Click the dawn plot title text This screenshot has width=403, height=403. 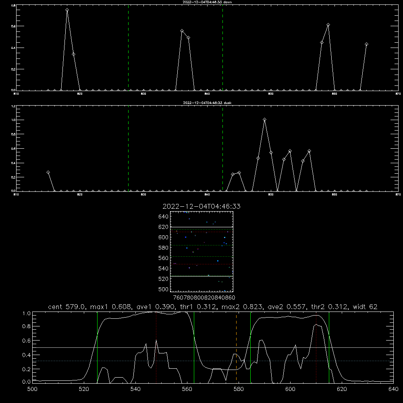(x=207, y=2)
